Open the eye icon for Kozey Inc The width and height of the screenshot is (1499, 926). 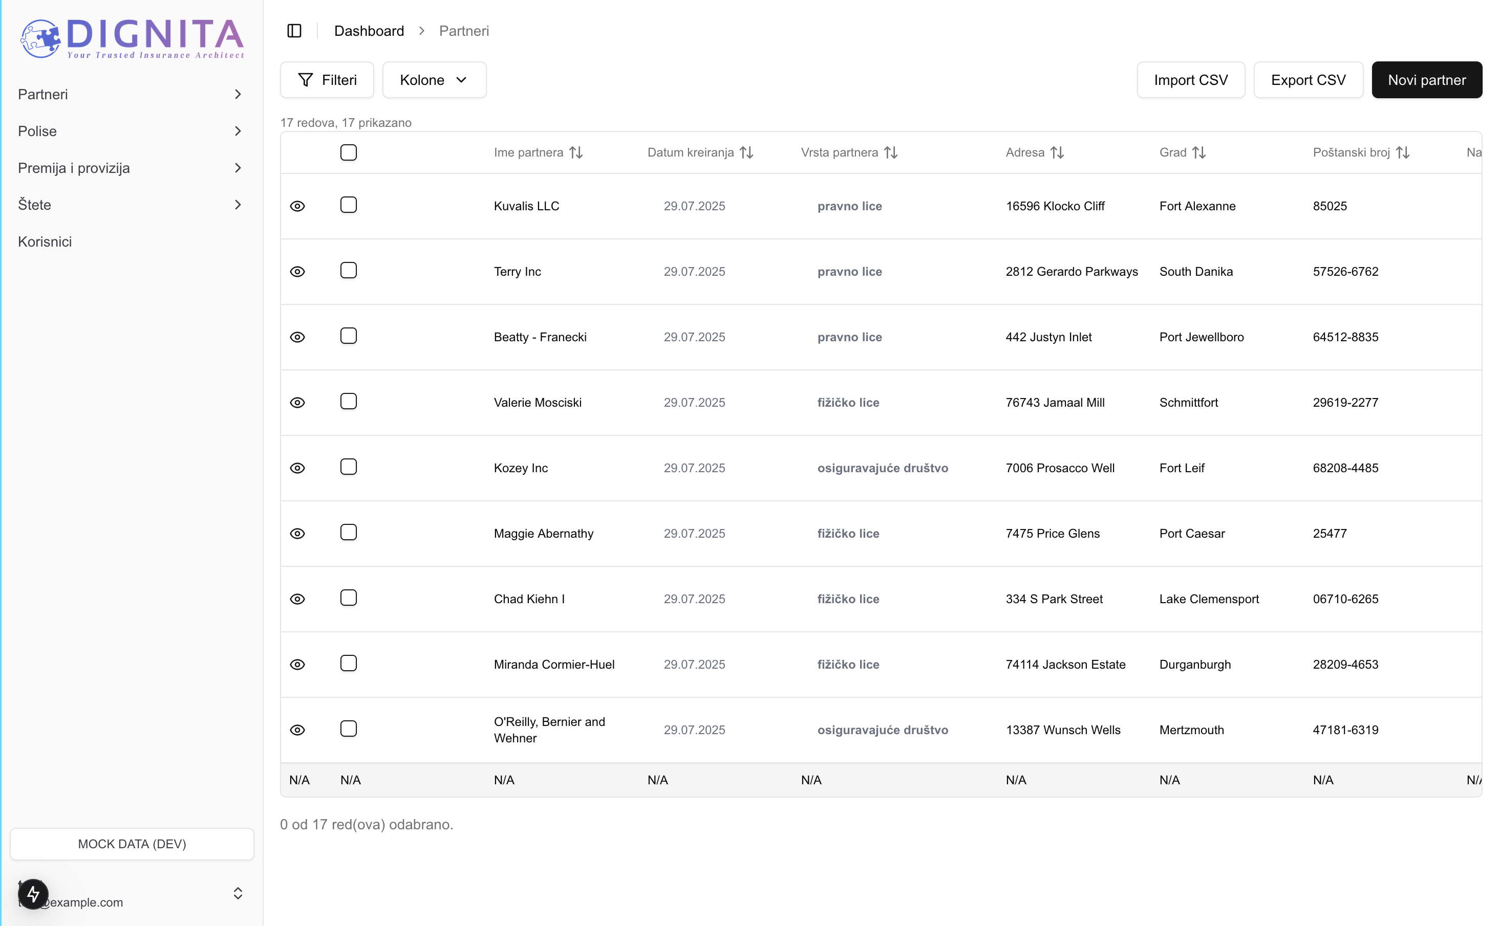pyautogui.click(x=297, y=469)
